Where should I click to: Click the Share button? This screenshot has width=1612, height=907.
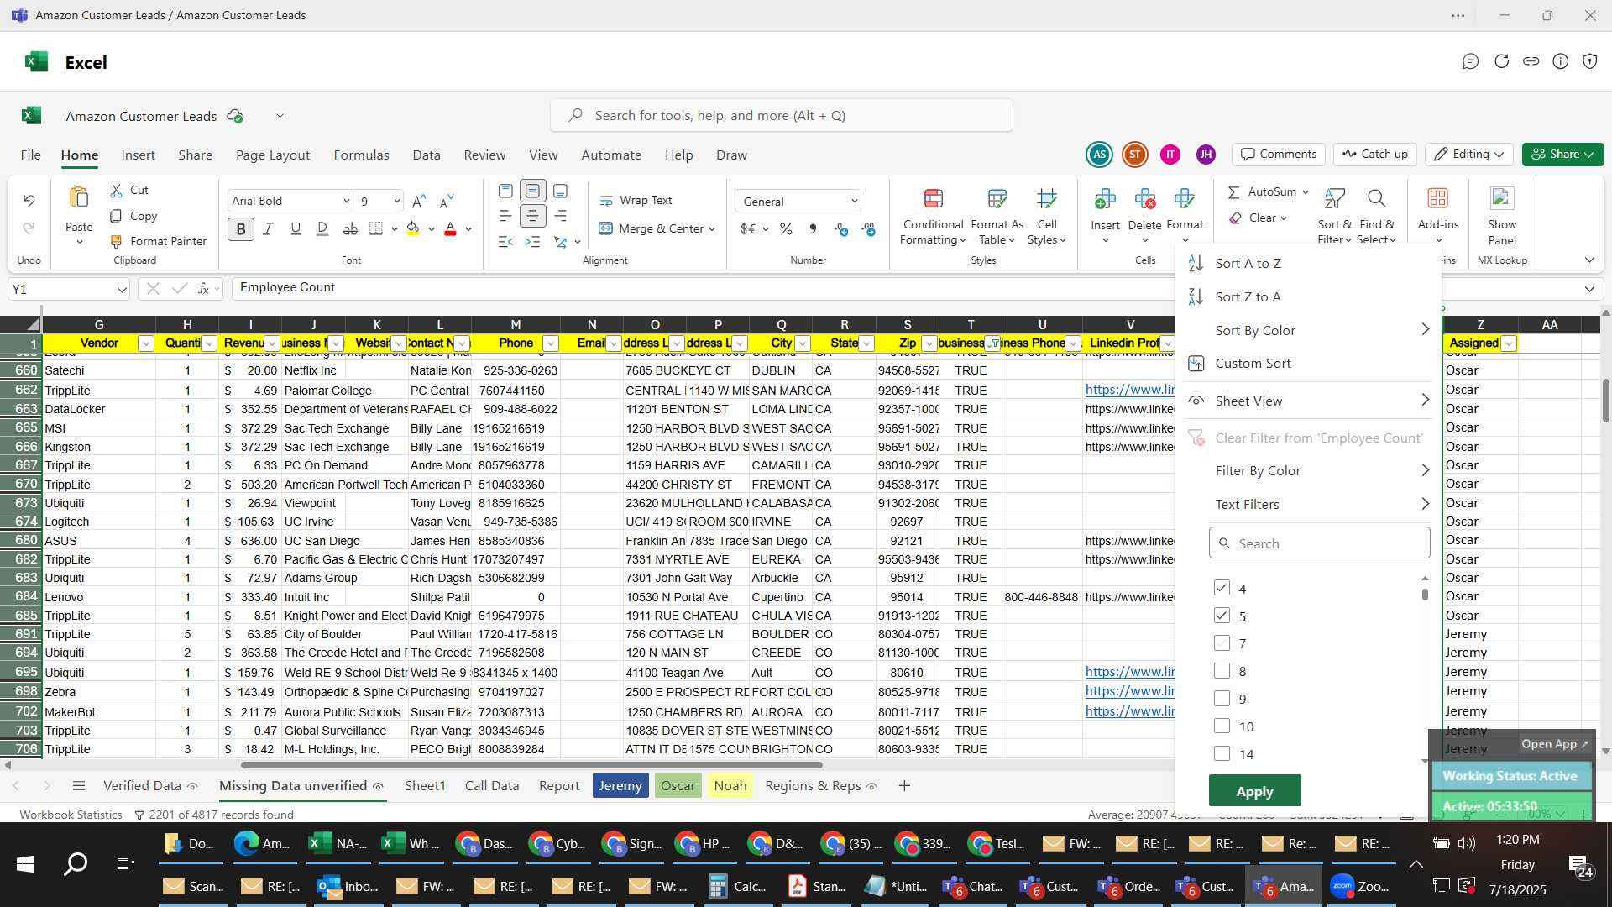pyautogui.click(x=1562, y=155)
